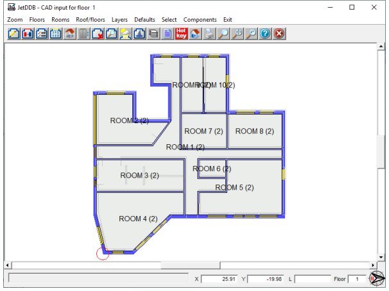Open the Layers menu

[x=119, y=20]
